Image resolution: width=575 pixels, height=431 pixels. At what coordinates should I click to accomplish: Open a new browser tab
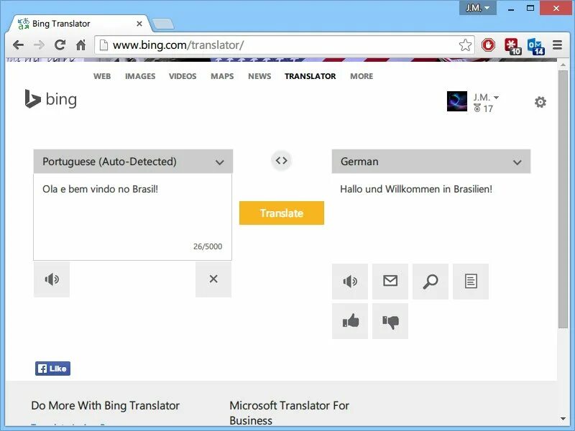[163, 24]
